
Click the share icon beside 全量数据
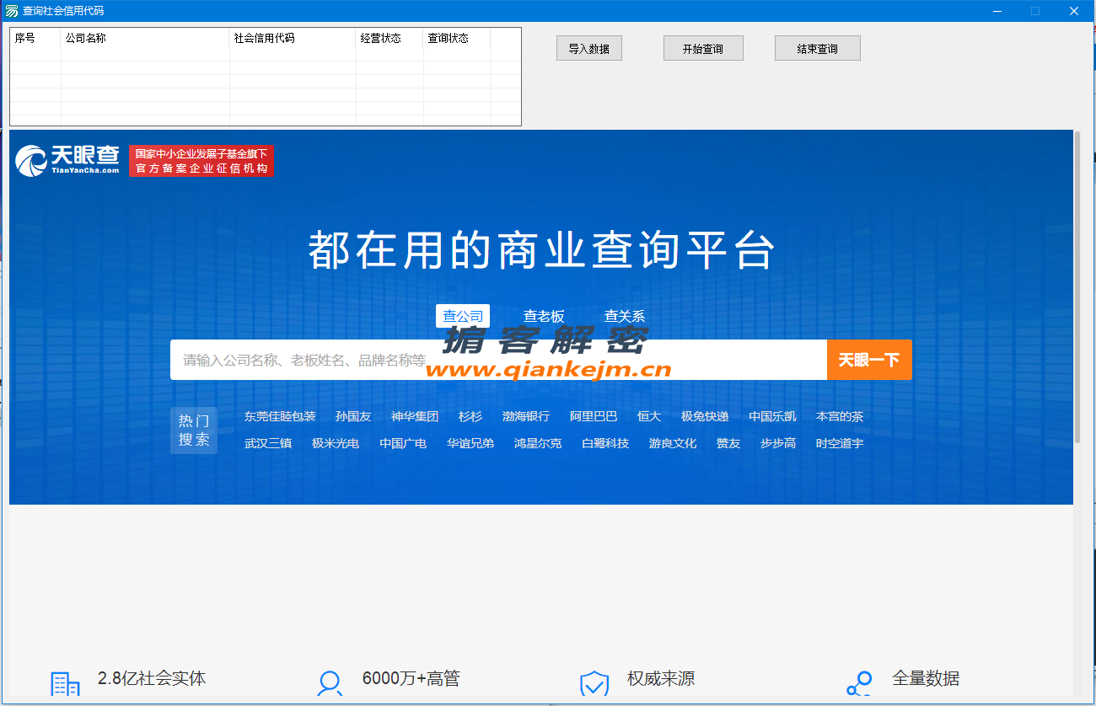pyautogui.click(x=859, y=683)
